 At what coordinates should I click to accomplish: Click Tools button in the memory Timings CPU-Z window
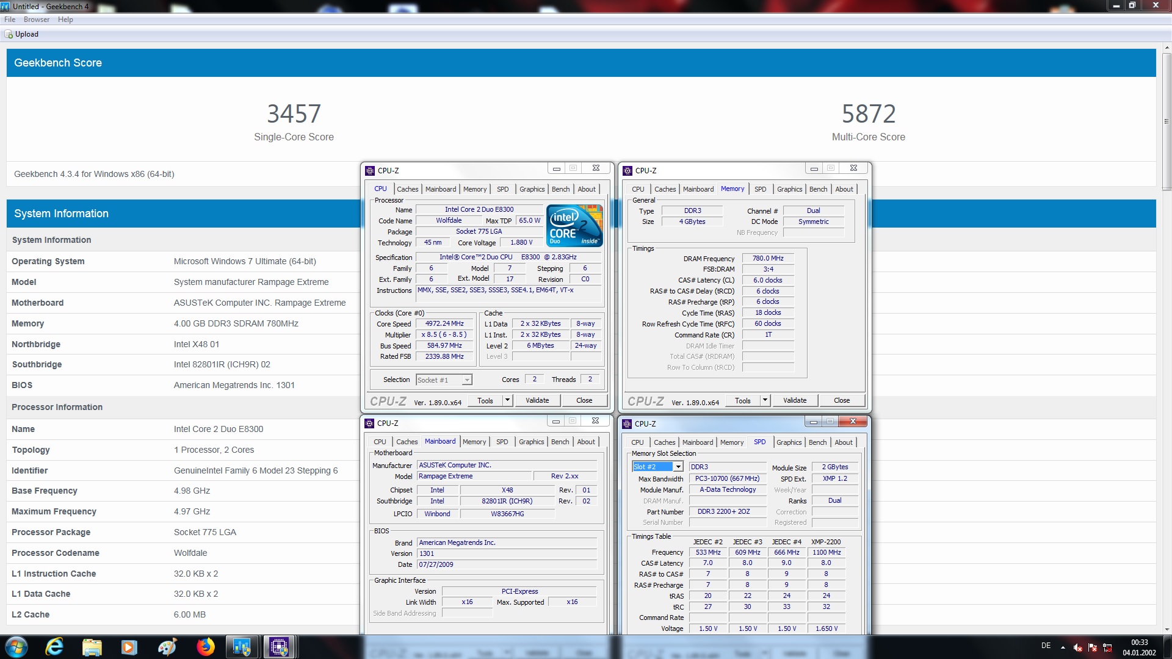pos(743,400)
